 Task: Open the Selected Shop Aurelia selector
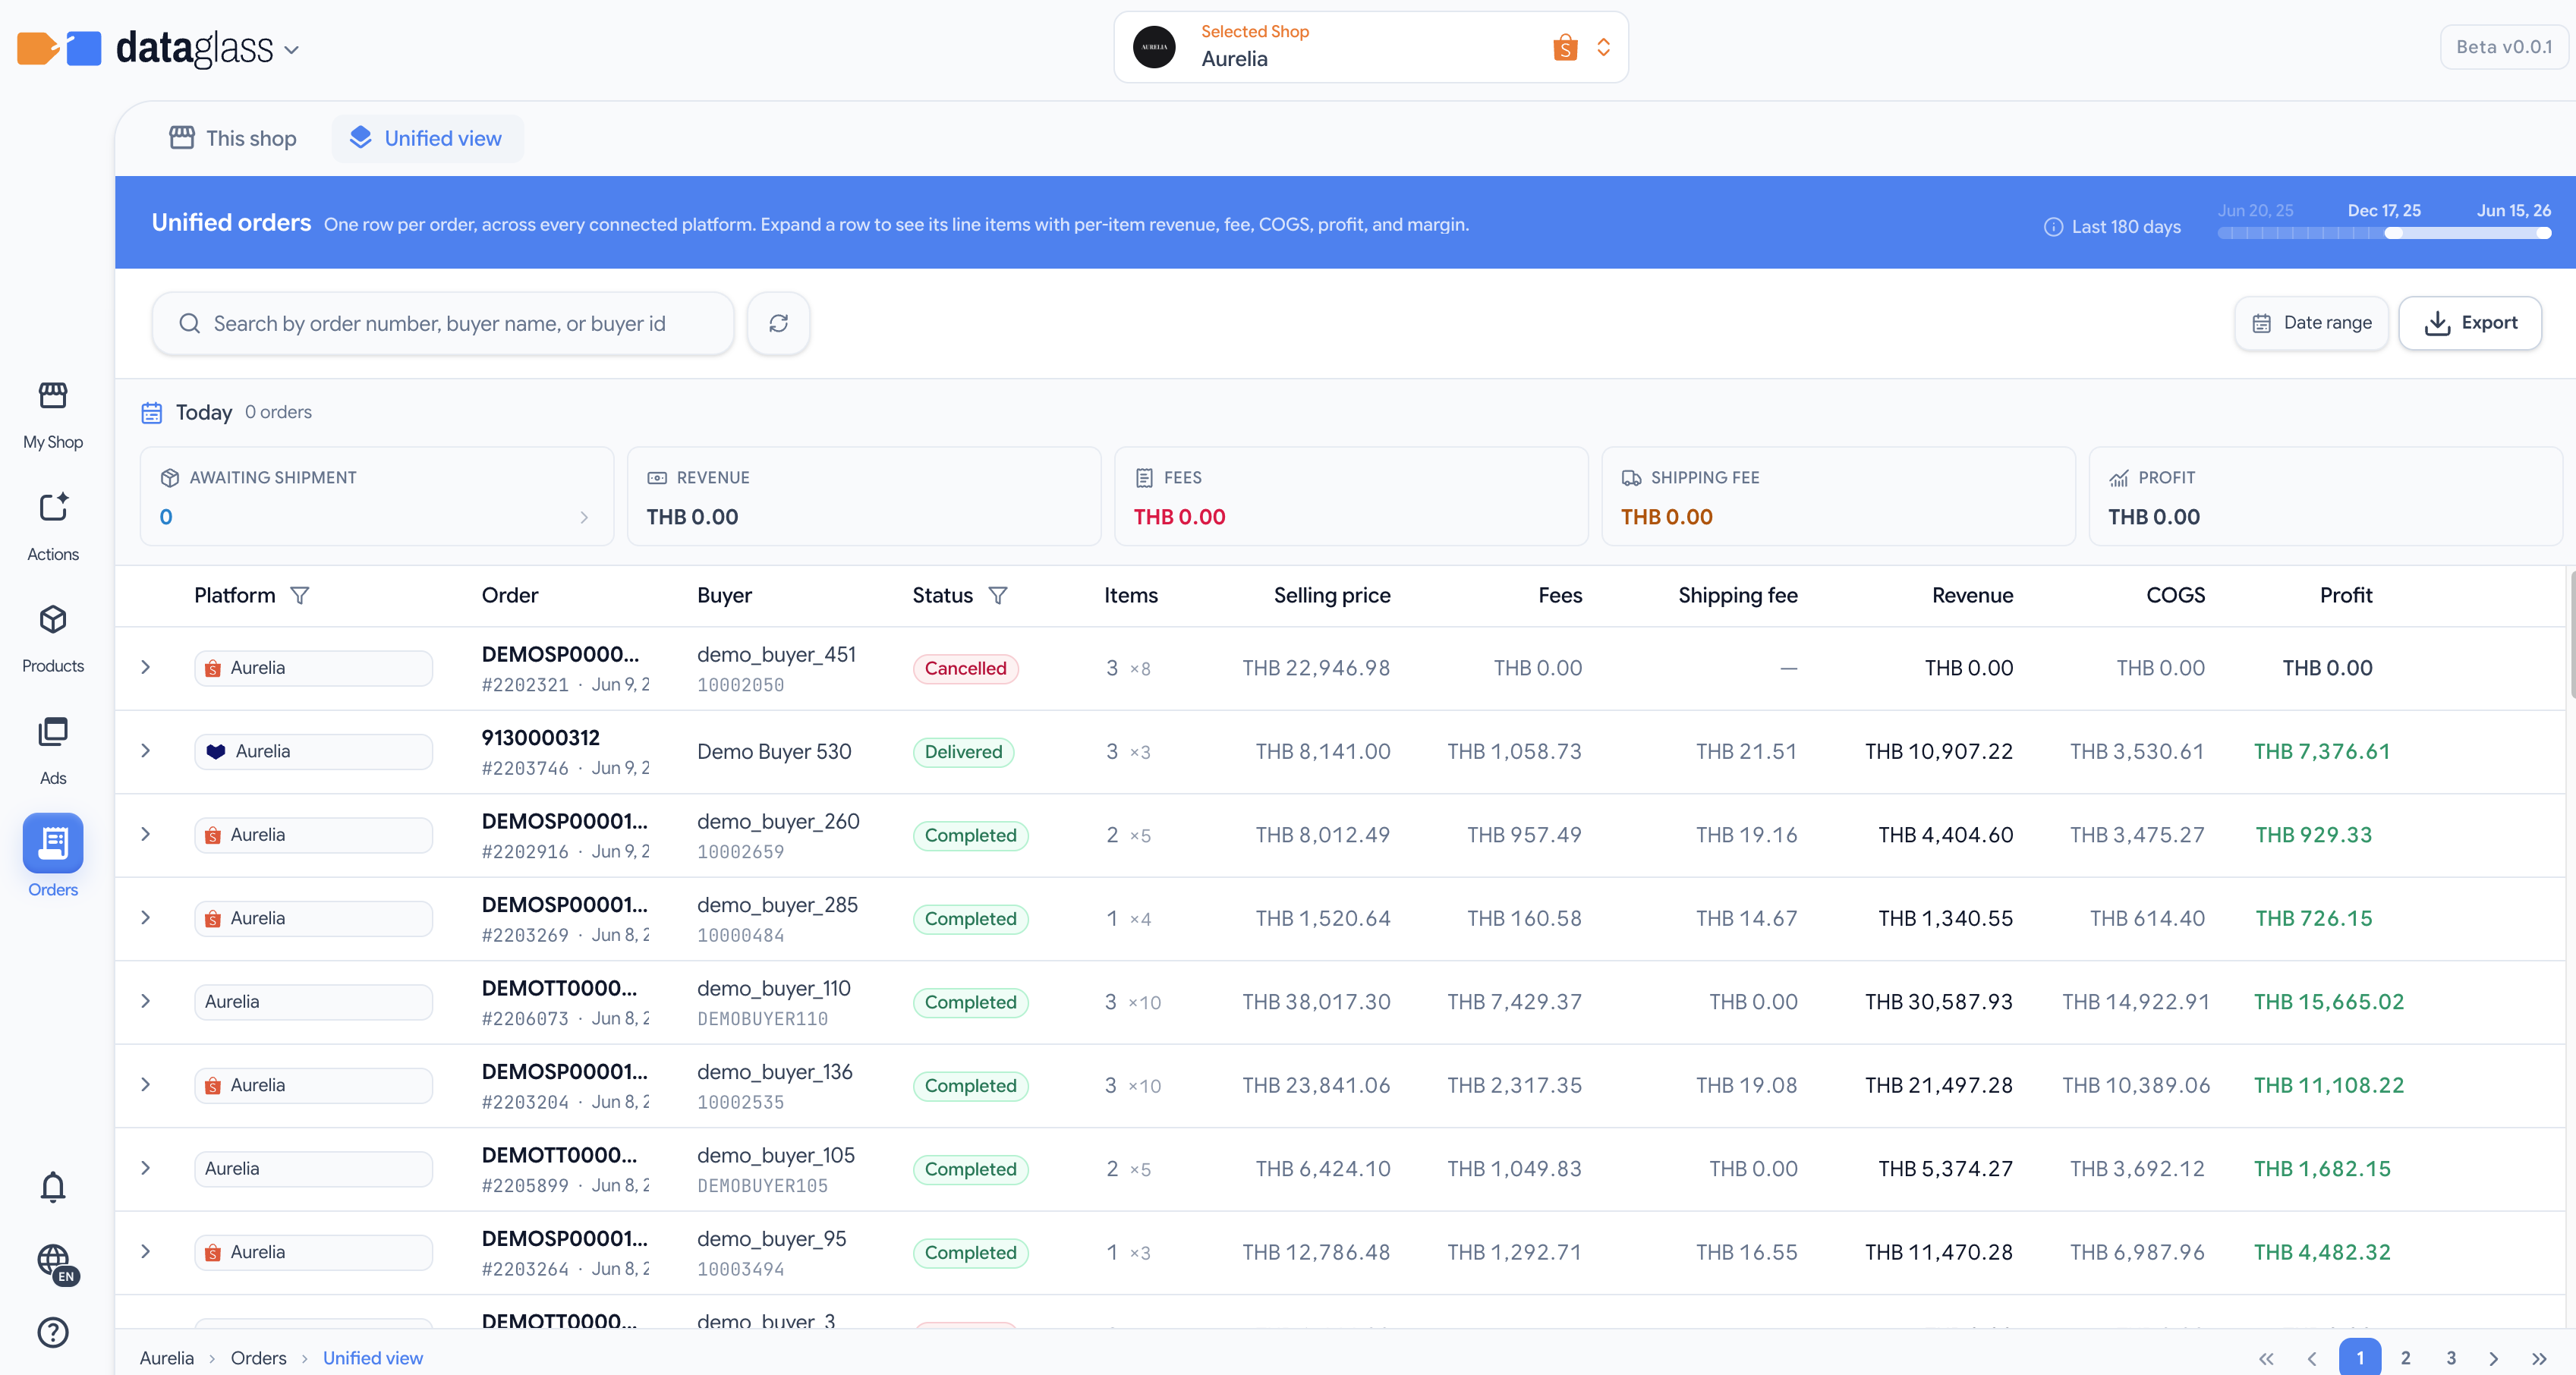tap(1370, 47)
